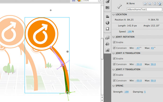The width and height of the screenshot is (163, 102).
Task: Open the Info panel icon
Action: pos(107,23)
